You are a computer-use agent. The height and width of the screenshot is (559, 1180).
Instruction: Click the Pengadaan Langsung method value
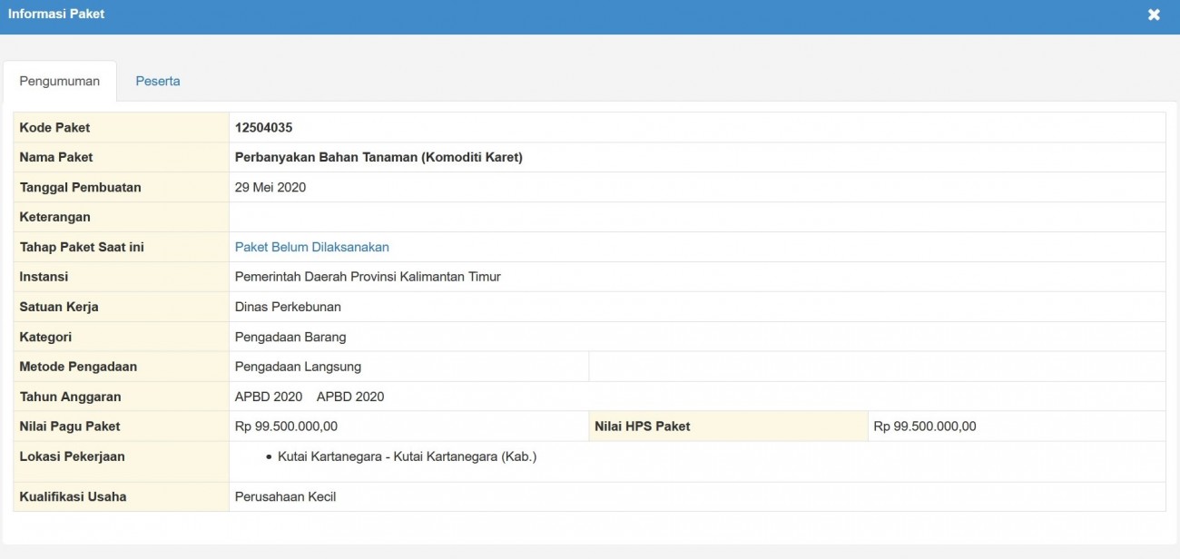tap(298, 367)
